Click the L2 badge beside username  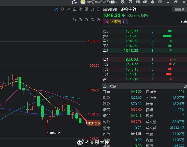click(x=113, y=2)
